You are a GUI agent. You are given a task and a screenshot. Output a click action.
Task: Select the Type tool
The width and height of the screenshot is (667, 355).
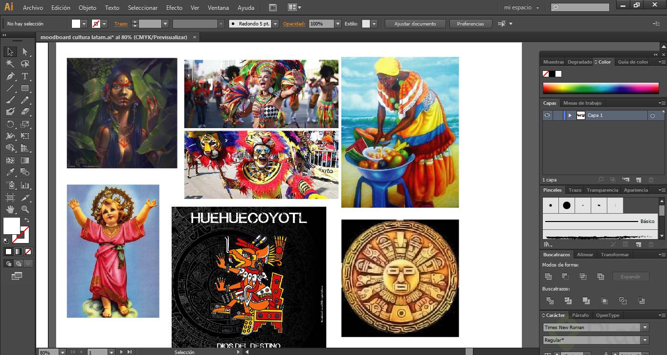(x=25, y=76)
